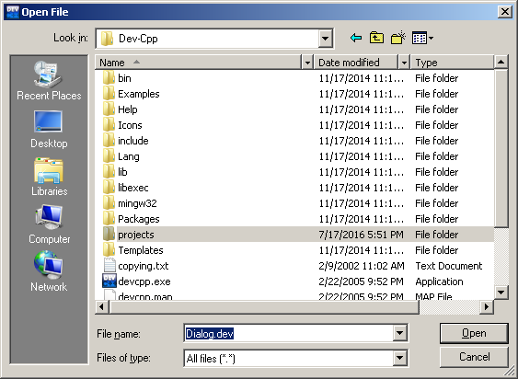Image resolution: width=518 pixels, height=379 pixels.
Task: Click the Dev-C++ title bar icon
Action: [x=13, y=12]
